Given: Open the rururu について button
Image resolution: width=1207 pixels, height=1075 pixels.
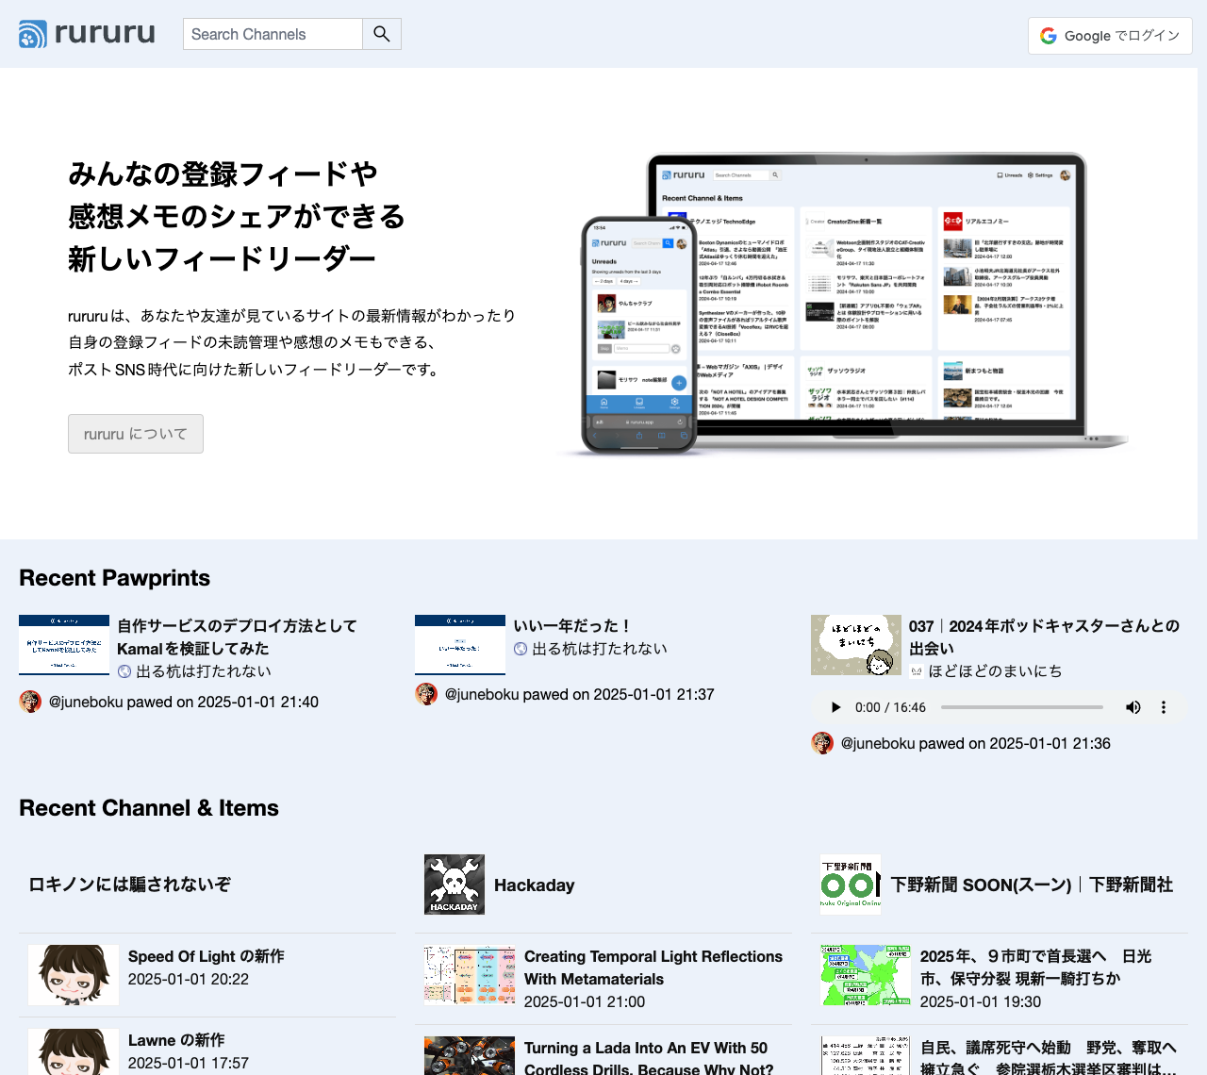Looking at the screenshot, I should click(136, 434).
